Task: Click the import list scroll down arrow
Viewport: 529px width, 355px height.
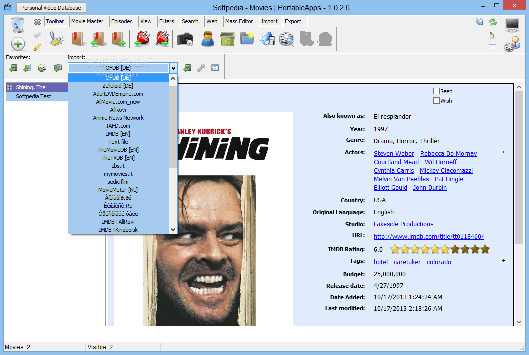Action: [x=173, y=230]
